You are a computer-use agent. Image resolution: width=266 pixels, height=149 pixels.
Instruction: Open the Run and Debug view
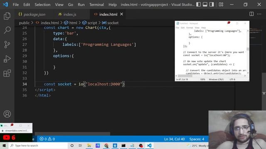click(x=7, y=59)
